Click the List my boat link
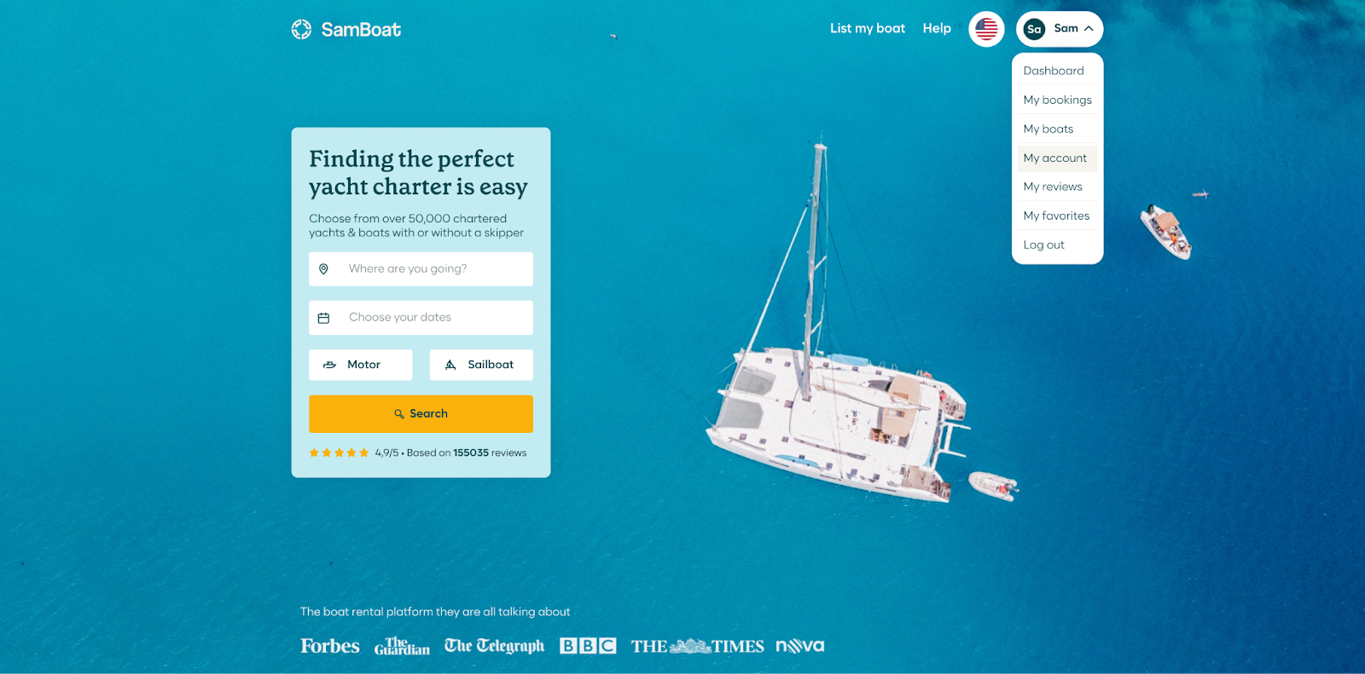 pyautogui.click(x=868, y=29)
